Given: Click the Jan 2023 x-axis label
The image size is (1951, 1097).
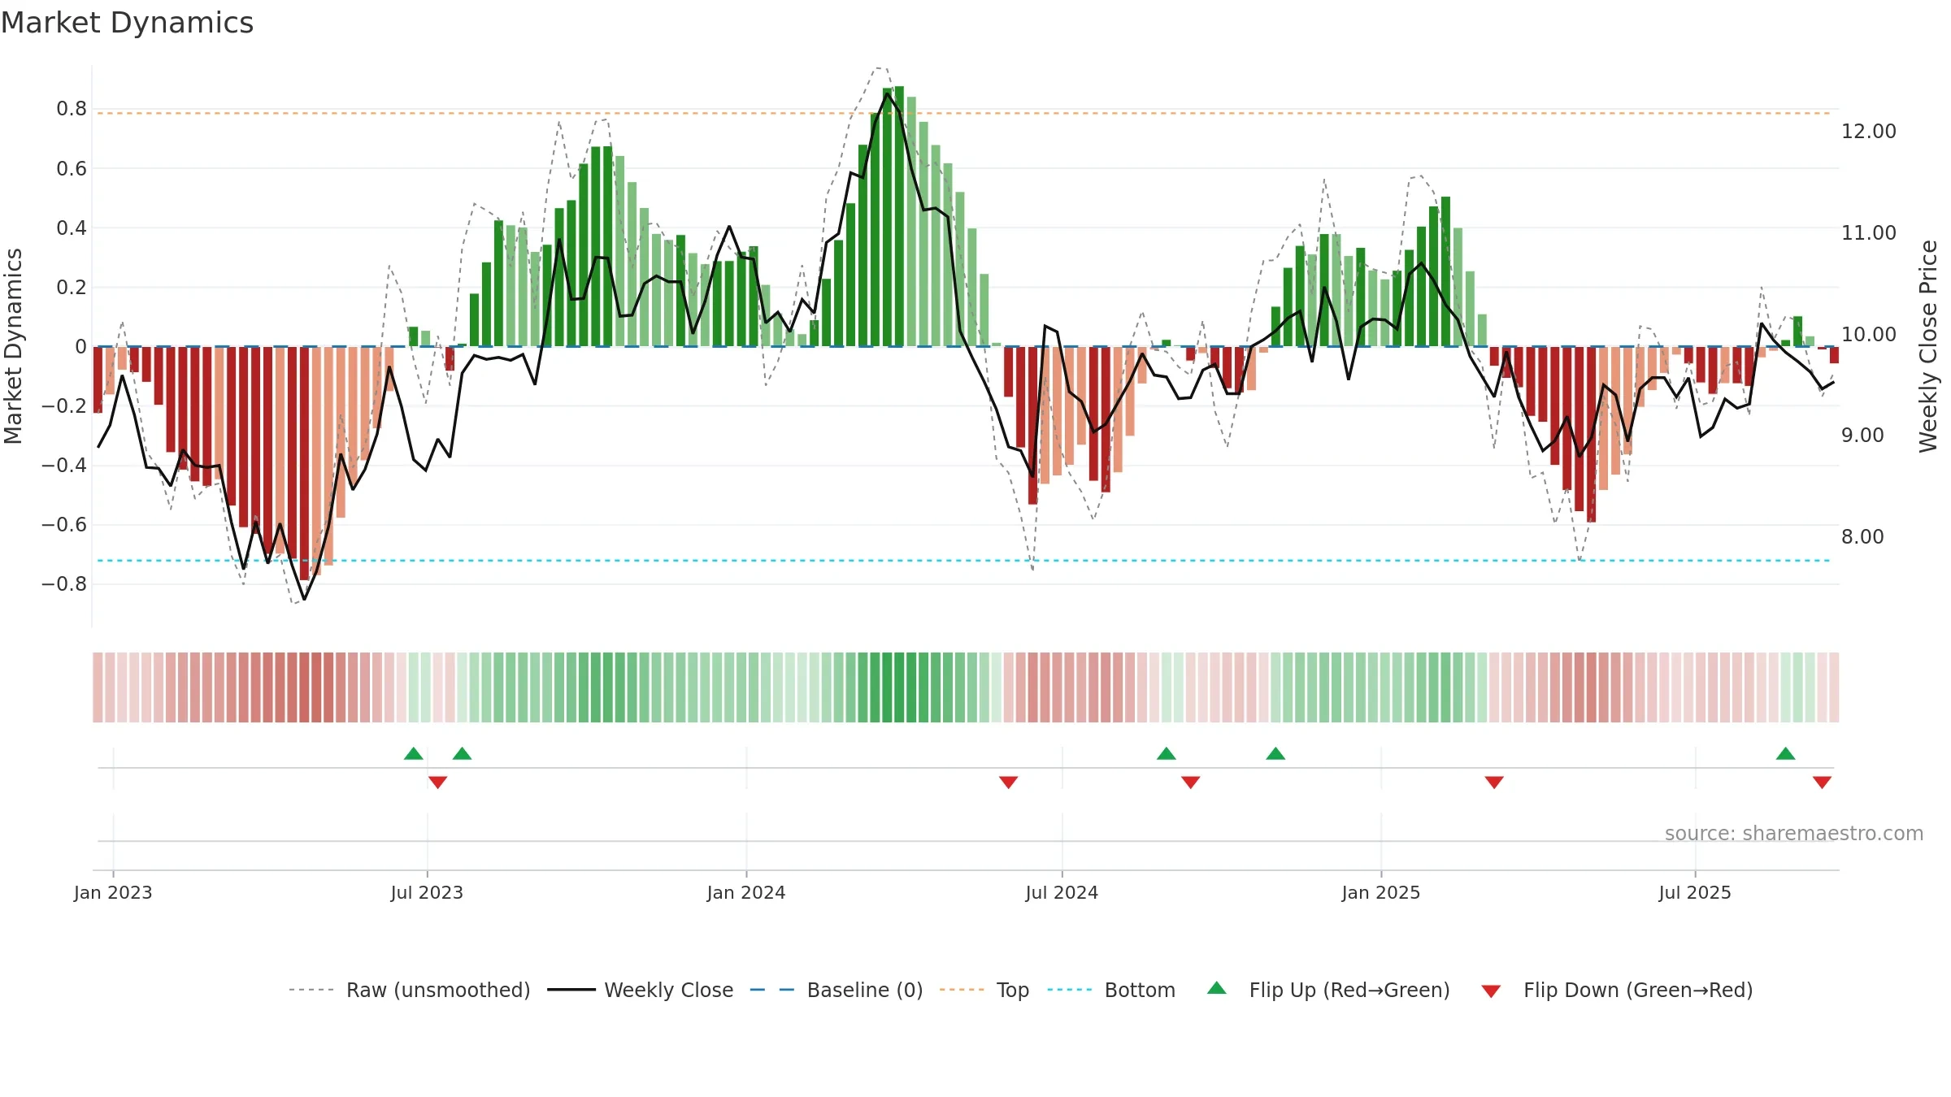Looking at the screenshot, I should pos(113,892).
